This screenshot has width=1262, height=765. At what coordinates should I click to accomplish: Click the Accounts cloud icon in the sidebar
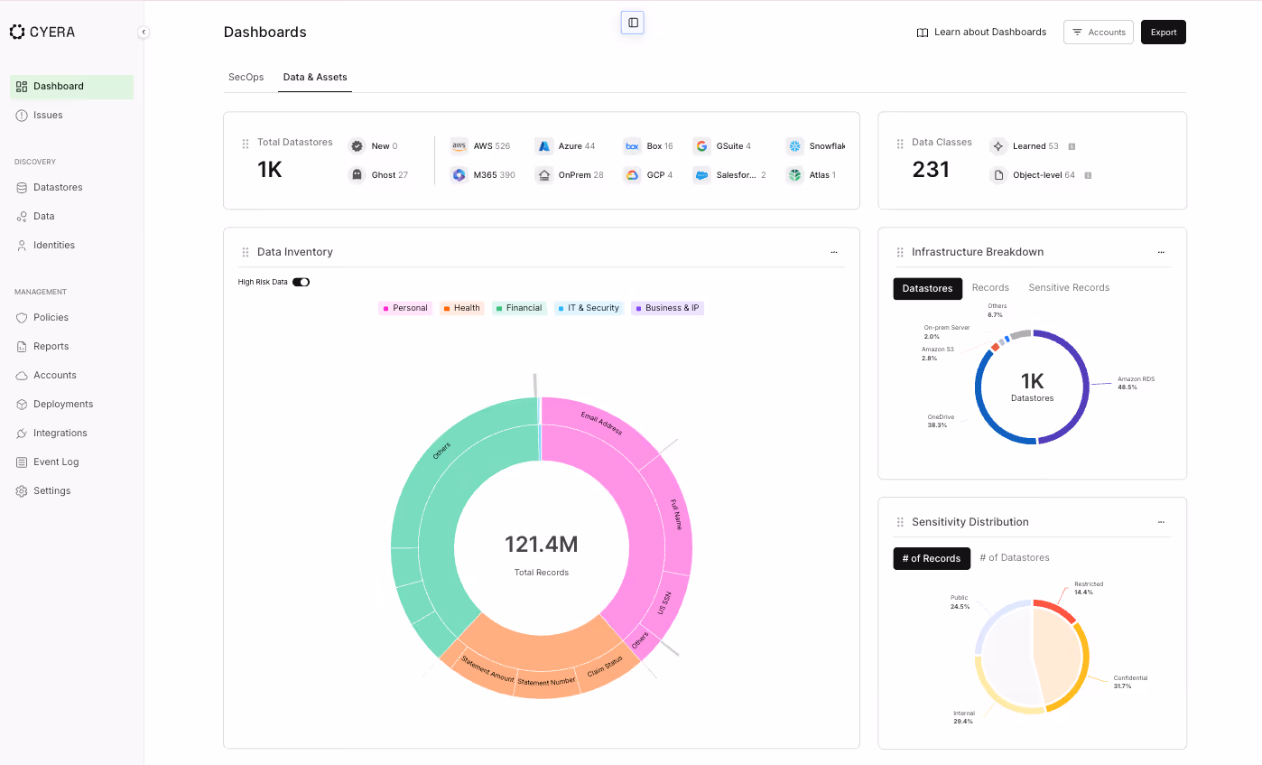[x=22, y=376]
